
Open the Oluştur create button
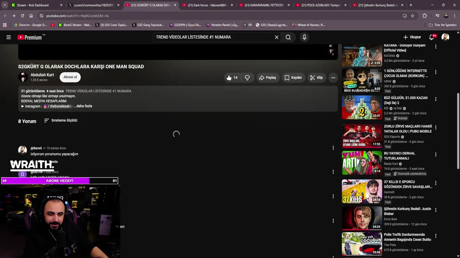[x=412, y=37]
